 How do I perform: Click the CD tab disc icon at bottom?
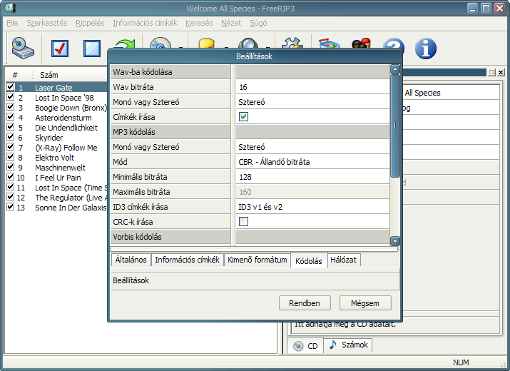[x=298, y=346]
